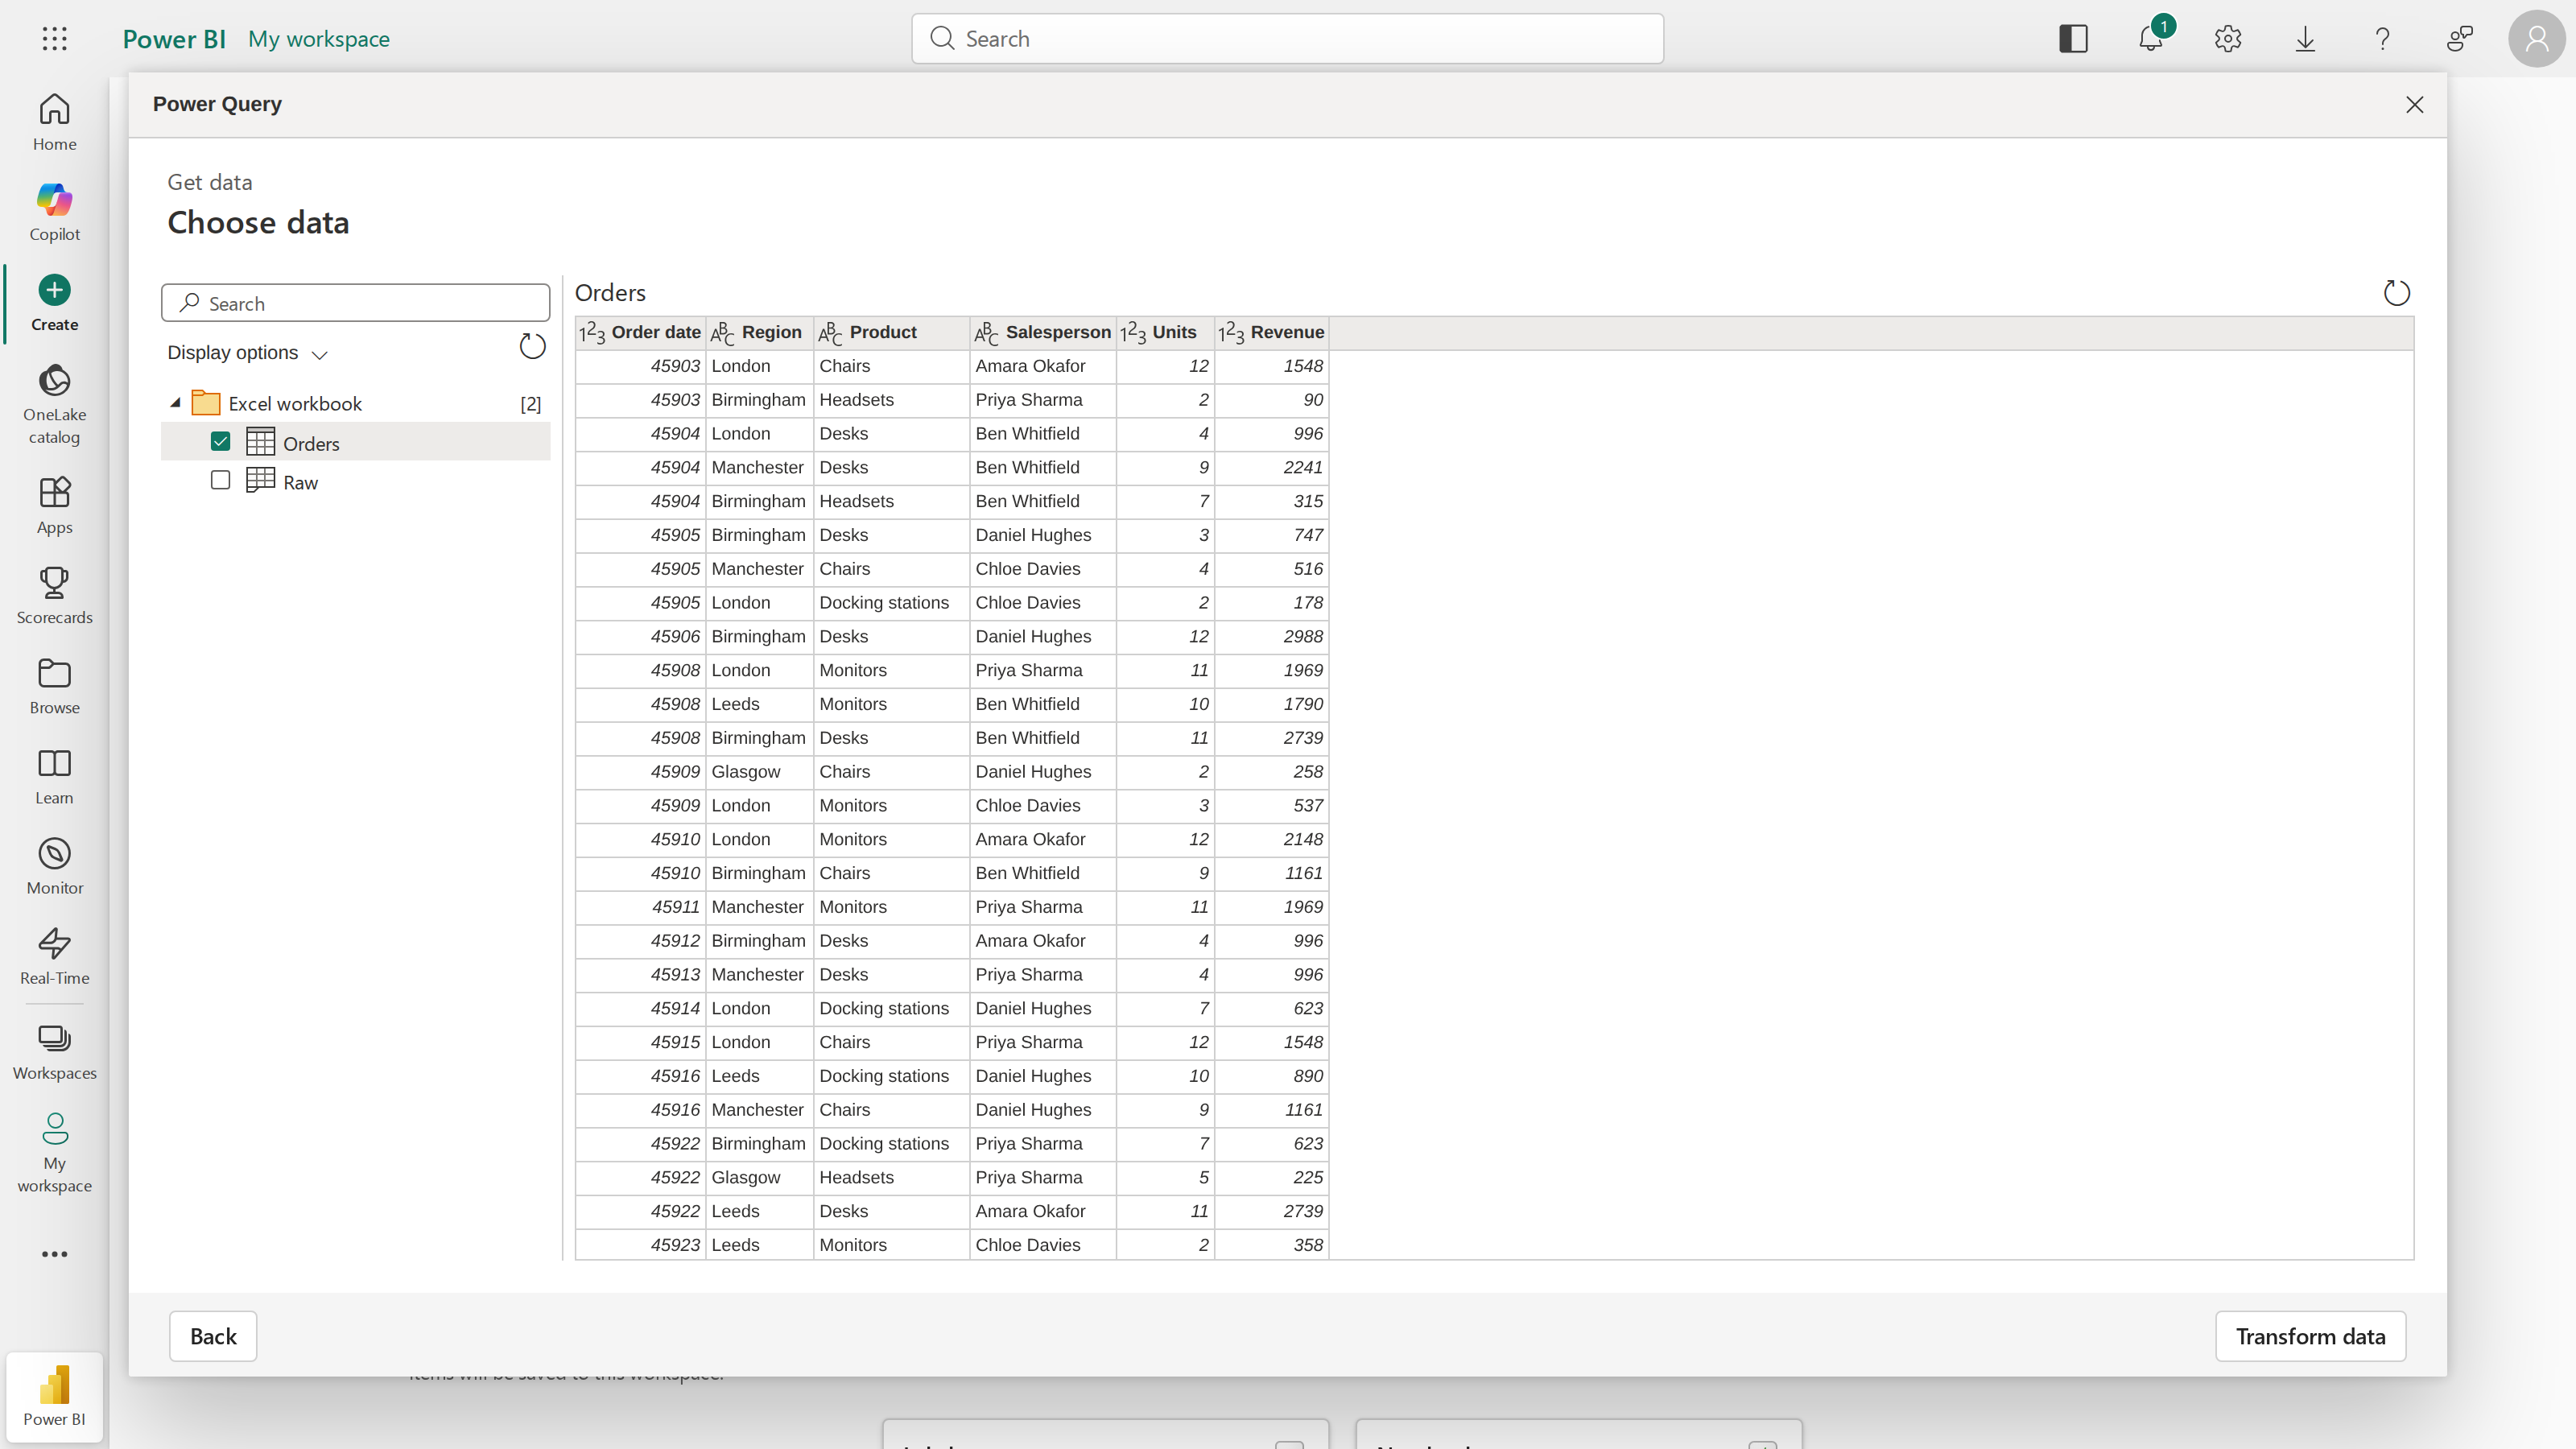
Task: Focus the navigator Search field
Action: click(356, 303)
